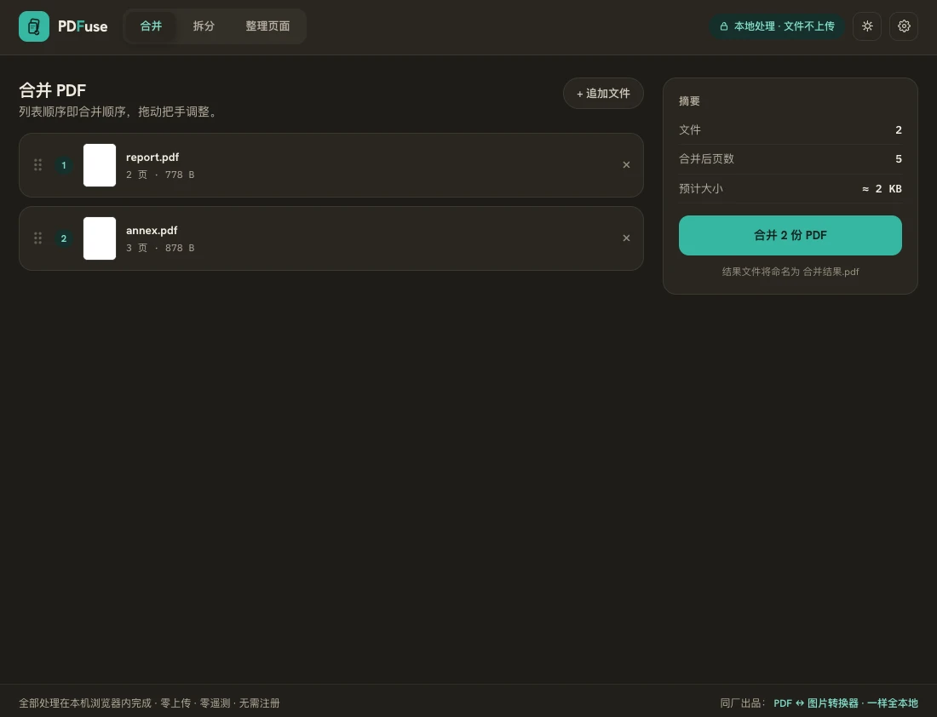Click the number 1 order badge
Viewport: 937px width, 717px height.
click(x=64, y=165)
